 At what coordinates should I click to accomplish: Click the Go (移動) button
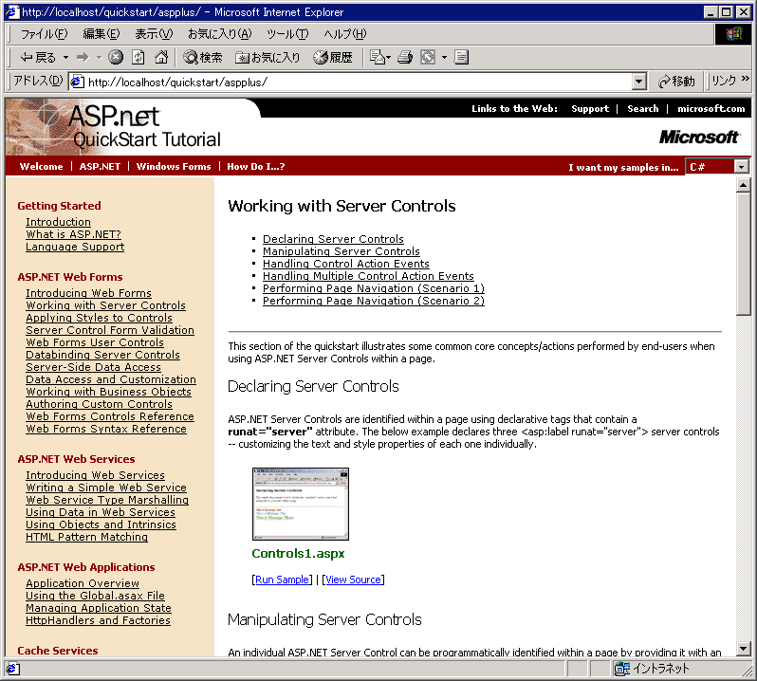(x=677, y=82)
